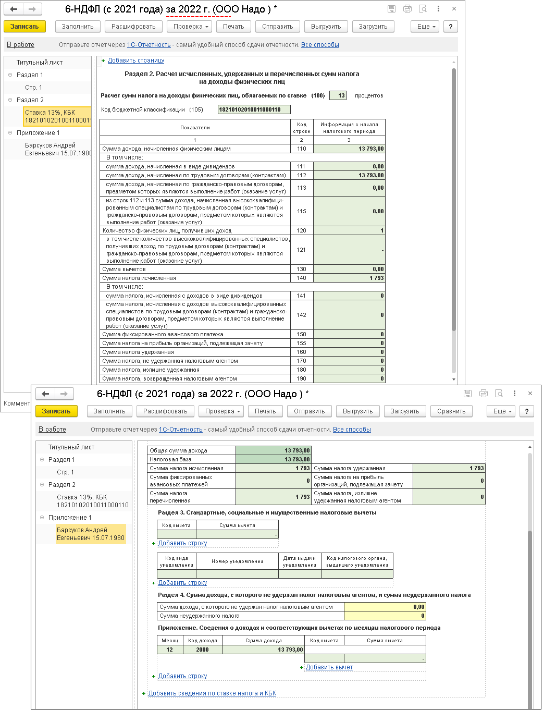Open 1С-Отчетность link in upper window
The image size is (544, 710).
coord(149,45)
